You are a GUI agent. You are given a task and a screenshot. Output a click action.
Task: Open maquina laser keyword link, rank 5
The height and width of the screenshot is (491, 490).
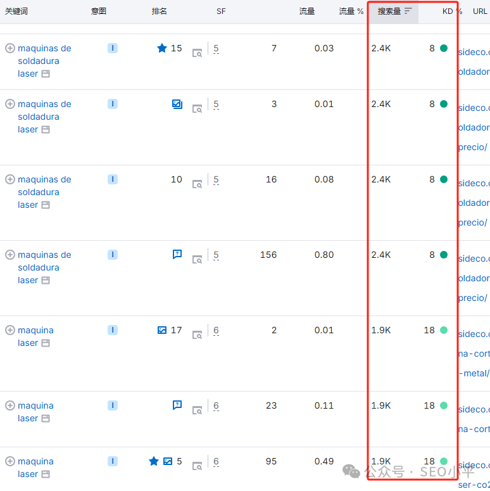[35, 468]
